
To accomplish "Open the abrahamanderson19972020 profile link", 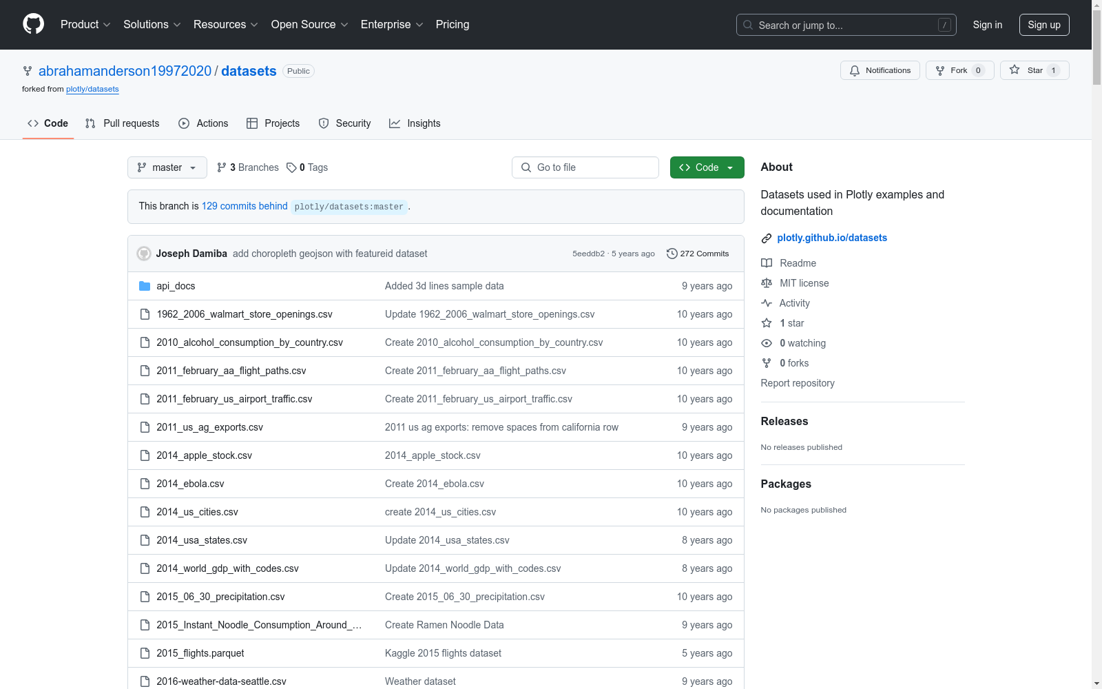I will point(125,71).
